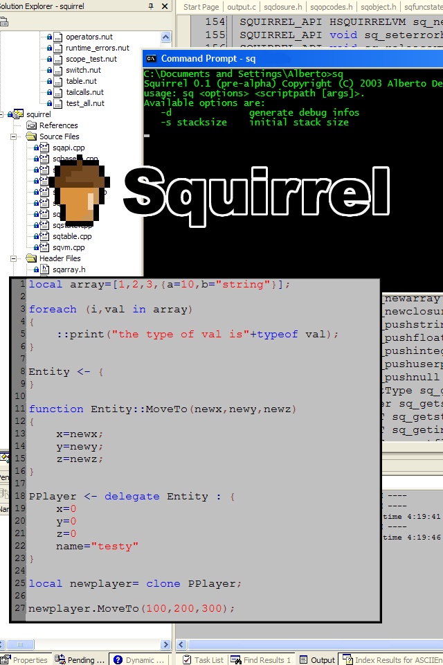443x665 pixels.
Task: Click Solution Explorer scroll up arrow
Action: point(165,37)
